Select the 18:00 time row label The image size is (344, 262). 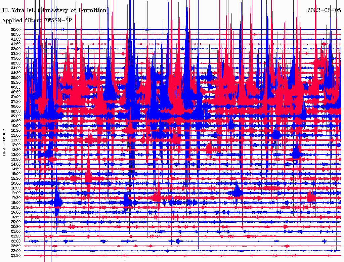[x=16, y=203]
